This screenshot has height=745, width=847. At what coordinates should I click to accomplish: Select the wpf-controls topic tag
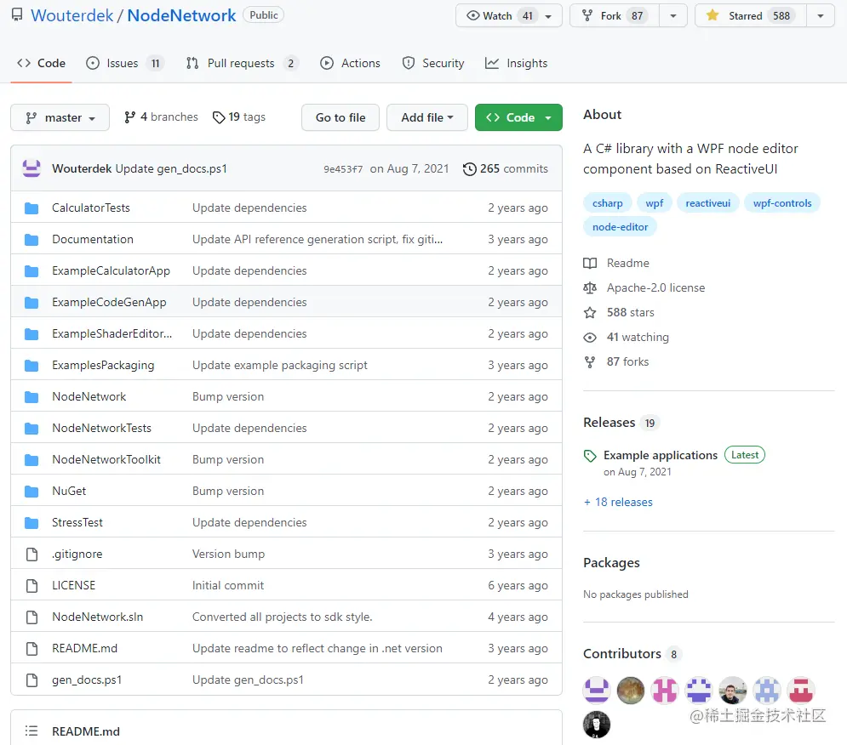[x=782, y=203]
